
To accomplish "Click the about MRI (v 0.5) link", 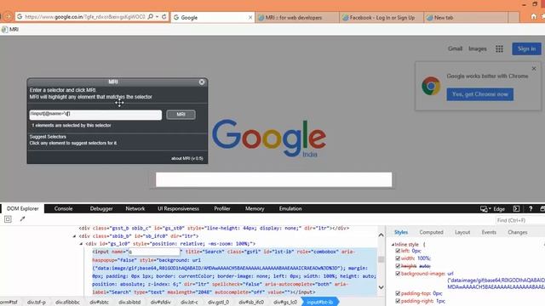I will (187, 158).
